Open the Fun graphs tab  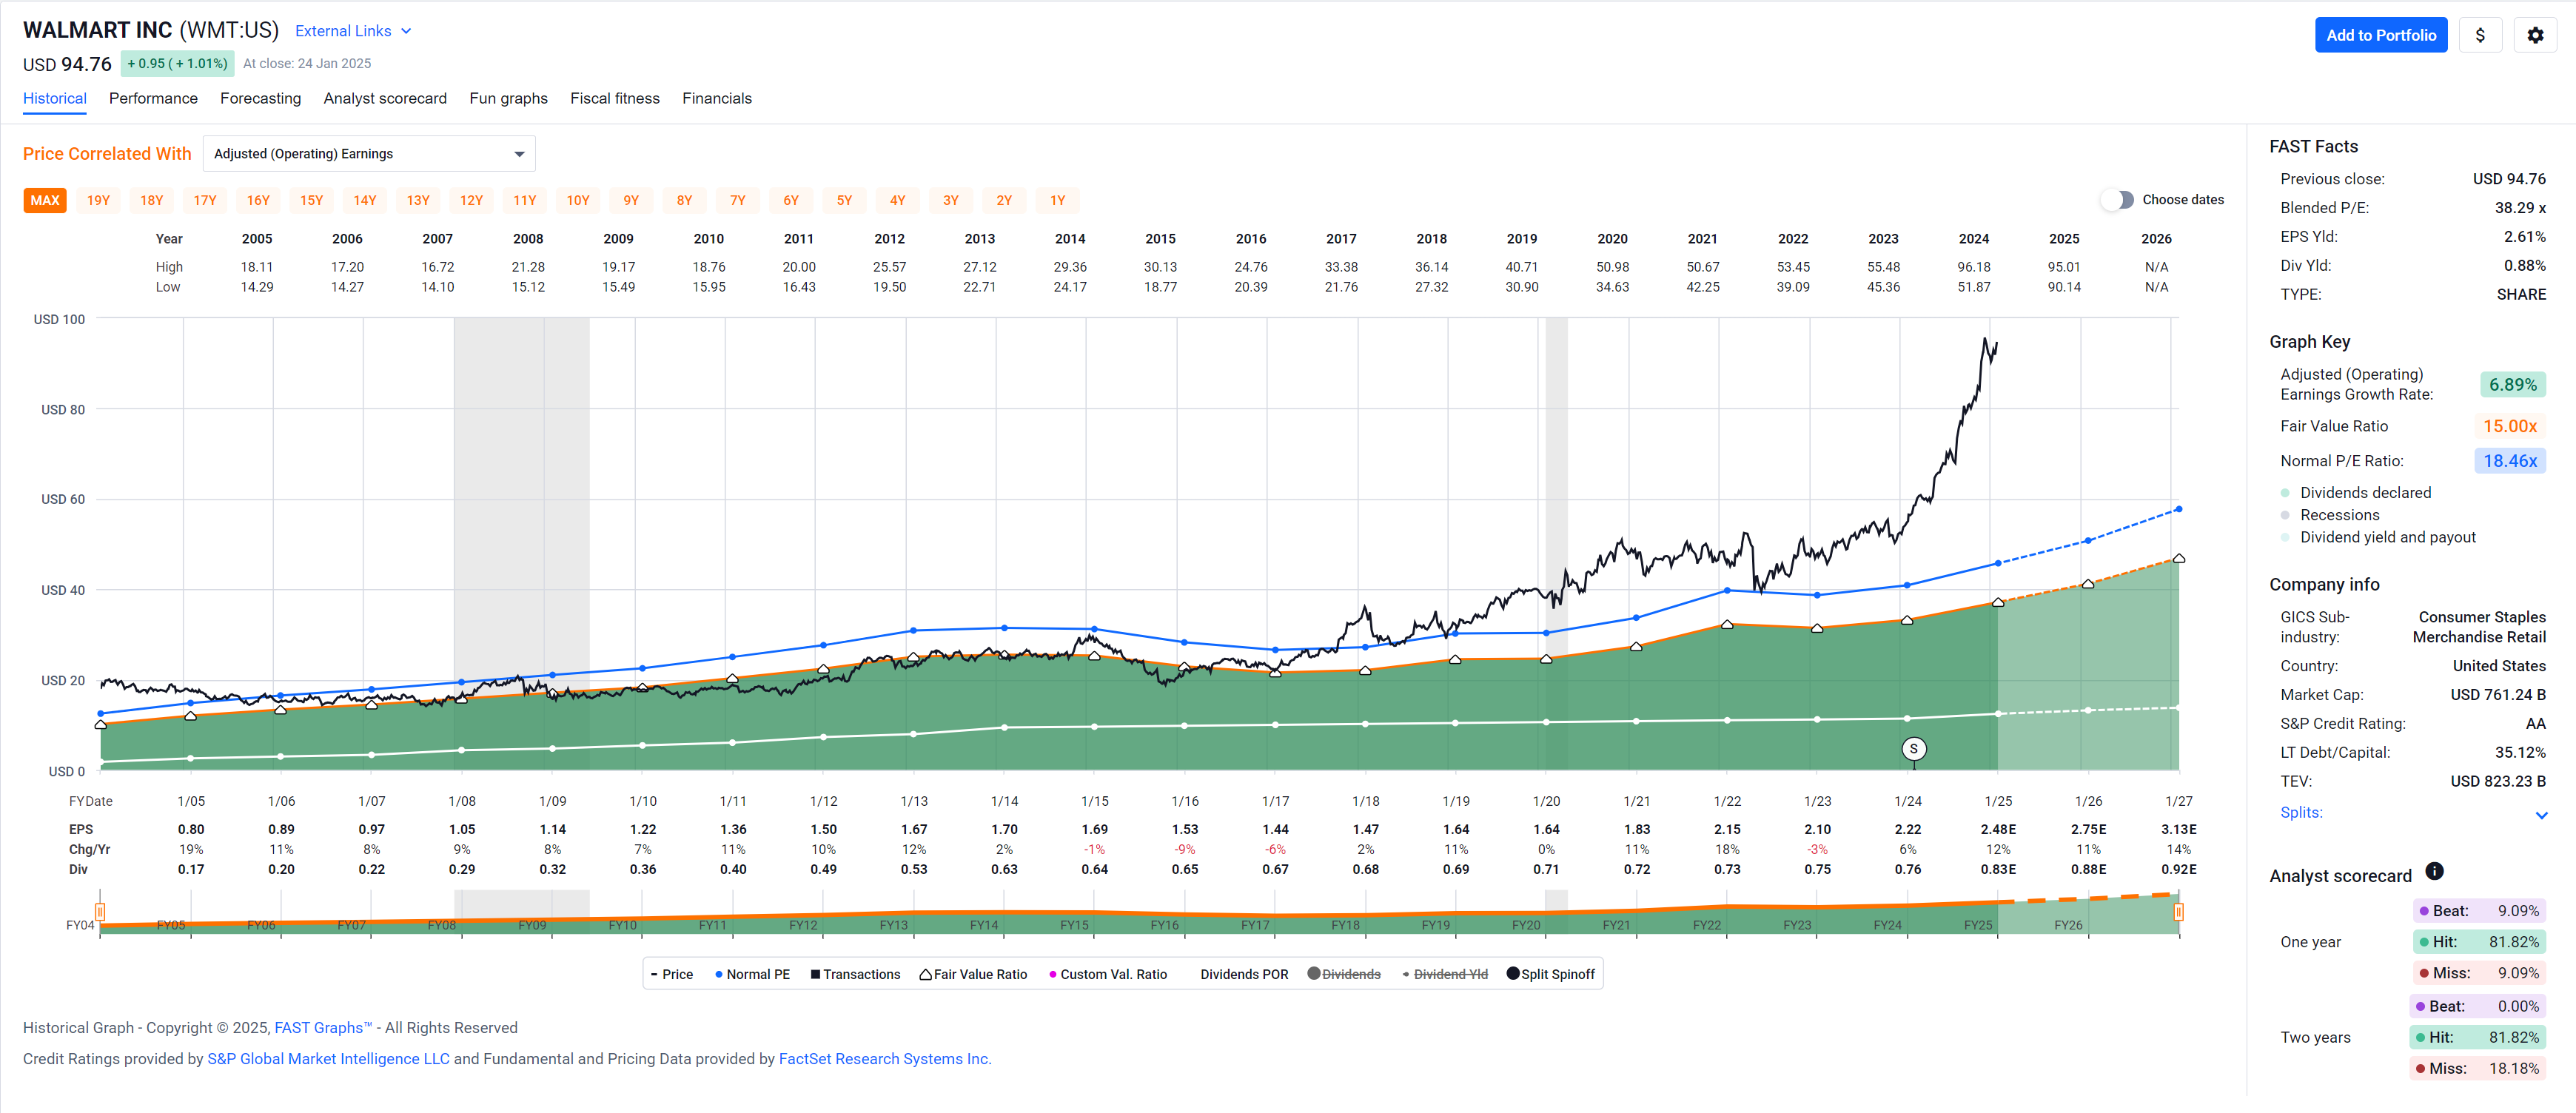pyautogui.click(x=508, y=98)
